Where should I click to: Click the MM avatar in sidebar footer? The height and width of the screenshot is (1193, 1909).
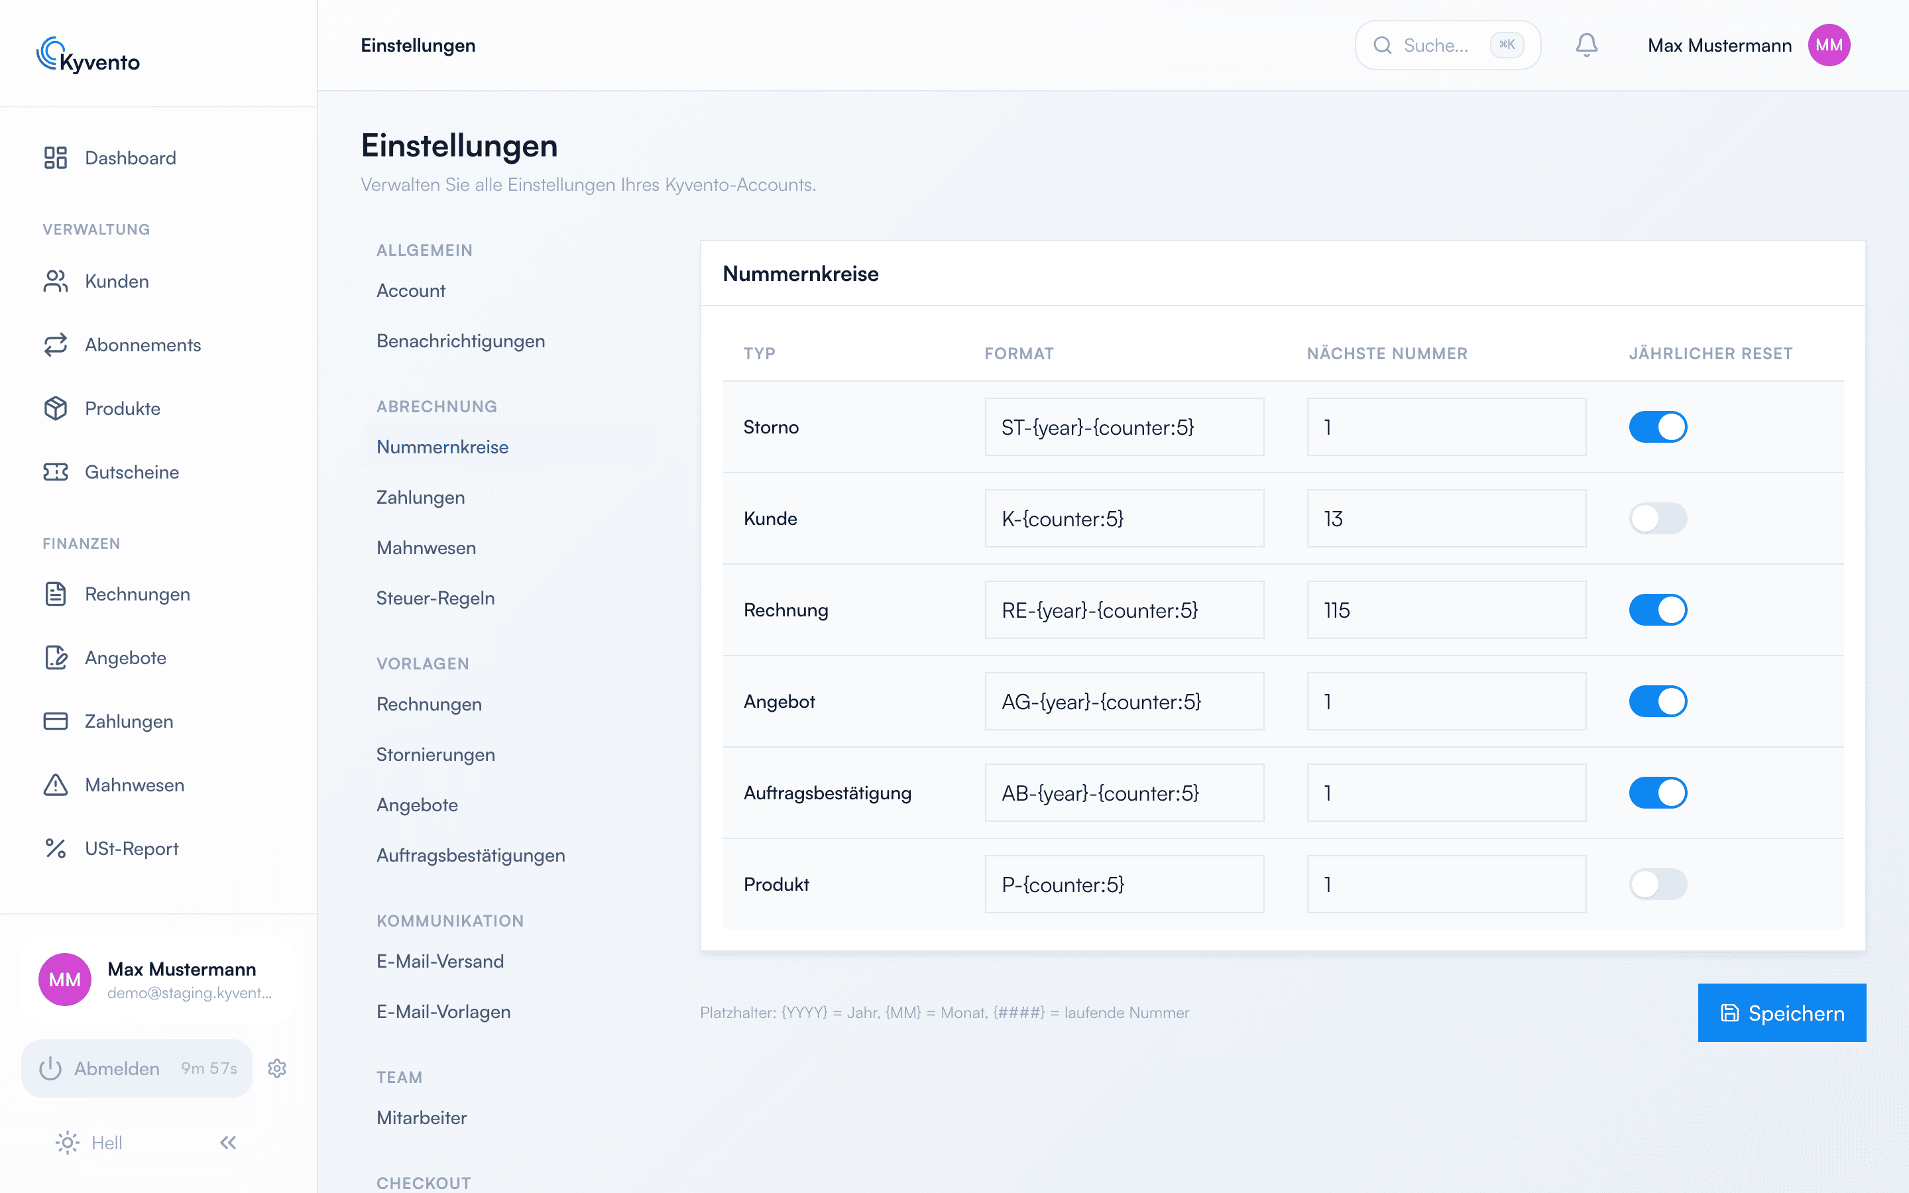(x=65, y=979)
